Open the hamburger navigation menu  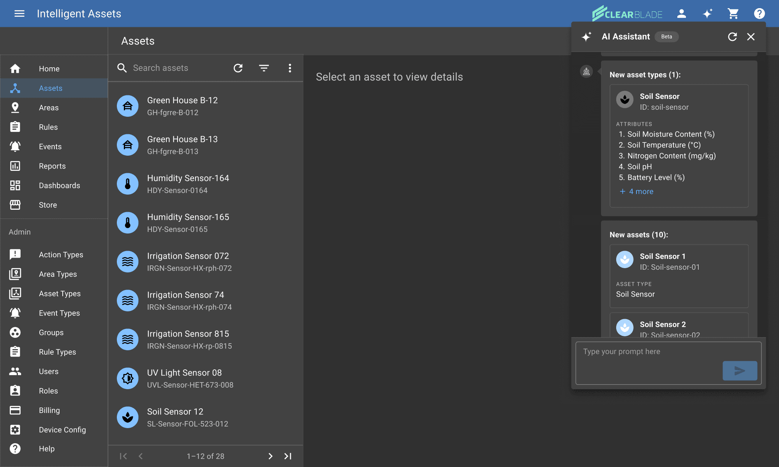[x=19, y=14]
